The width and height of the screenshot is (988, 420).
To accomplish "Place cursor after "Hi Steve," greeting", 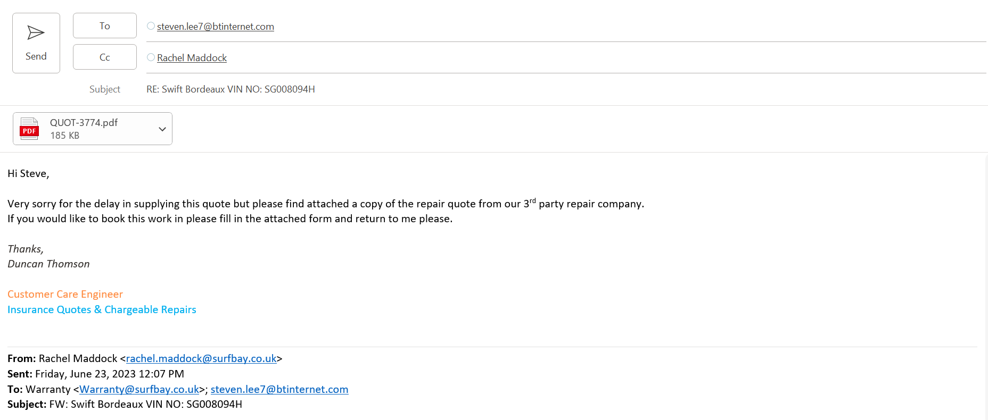I will tap(50, 174).
